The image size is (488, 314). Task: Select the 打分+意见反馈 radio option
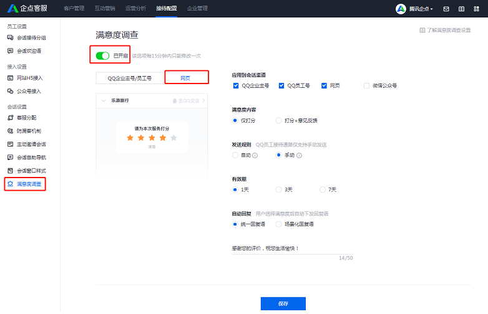tap(278, 120)
